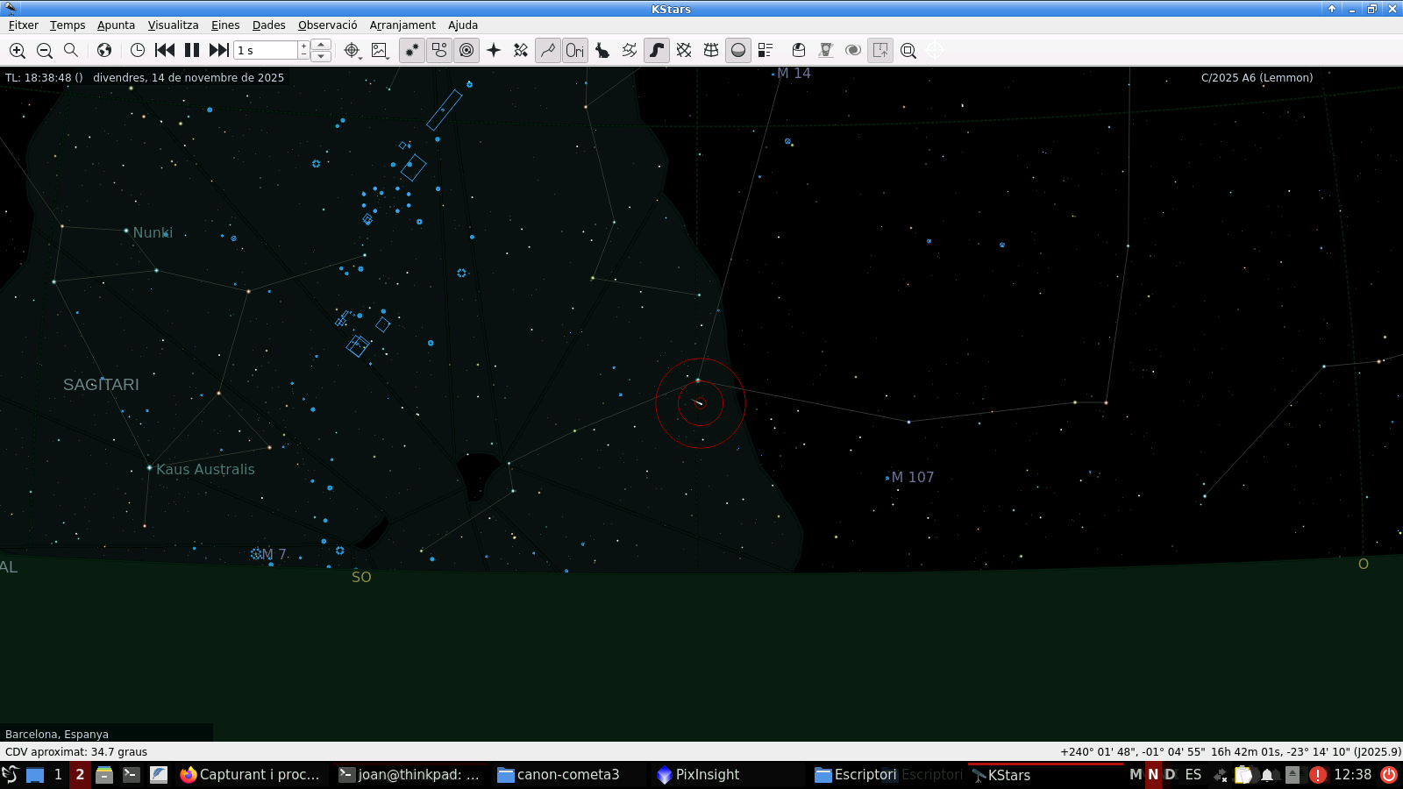Viewport: 1403px width, 789px height.
Task: Toggle constellation lines display
Action: coord(548,51)
